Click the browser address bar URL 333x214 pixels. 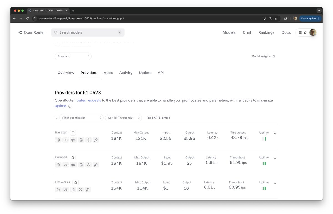click(x=82, y=19)
